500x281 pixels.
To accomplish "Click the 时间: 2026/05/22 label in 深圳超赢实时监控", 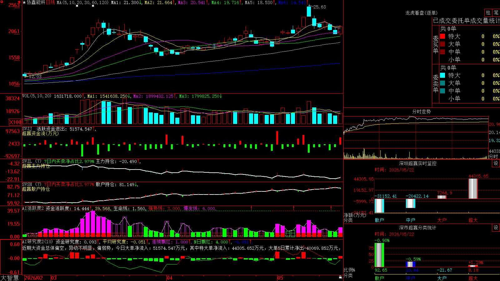I will [x=394, y=170].
